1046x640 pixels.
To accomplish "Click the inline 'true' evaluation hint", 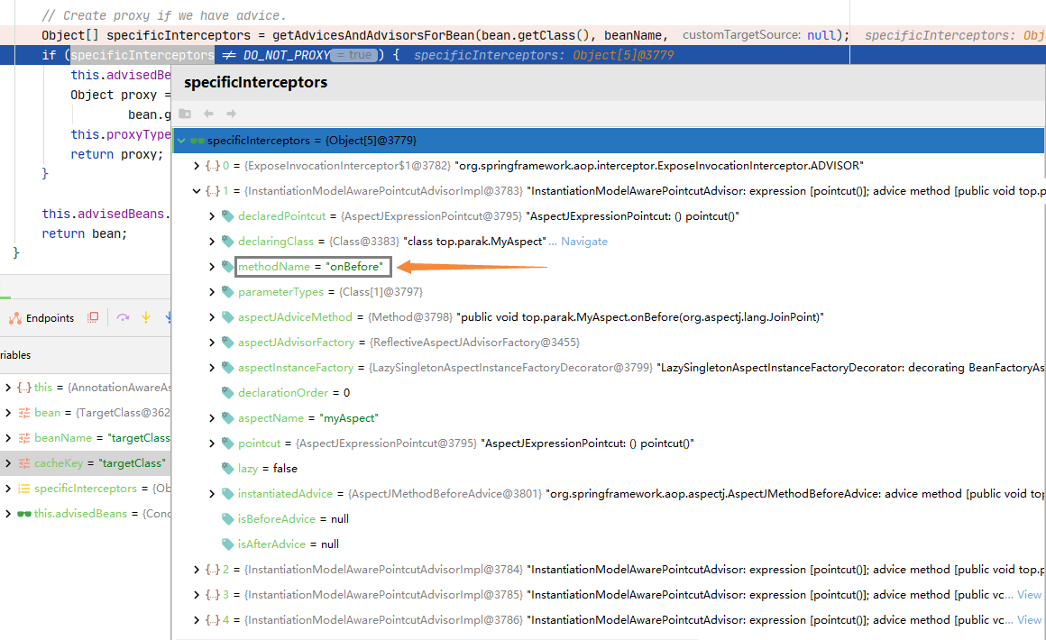I will coord(354,55).
